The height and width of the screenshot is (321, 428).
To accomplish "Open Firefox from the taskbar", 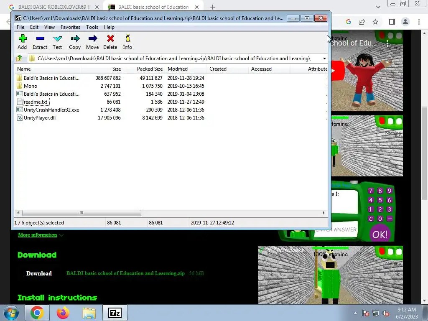I will [x=63, y=313].
